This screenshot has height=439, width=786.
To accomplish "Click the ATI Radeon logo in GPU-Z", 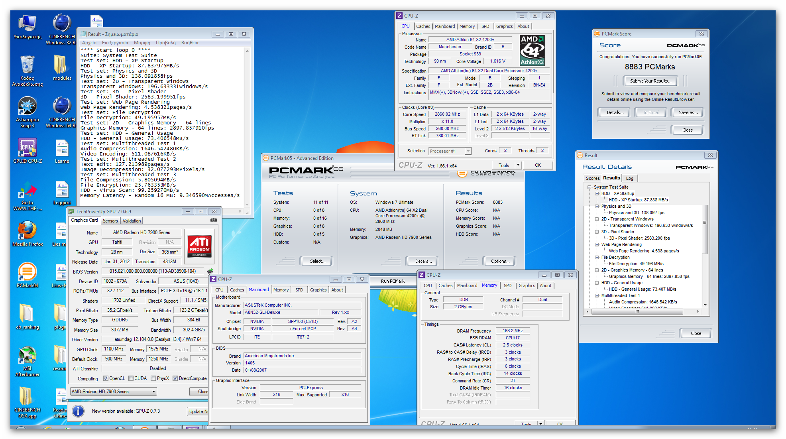I will coord(200,246).
